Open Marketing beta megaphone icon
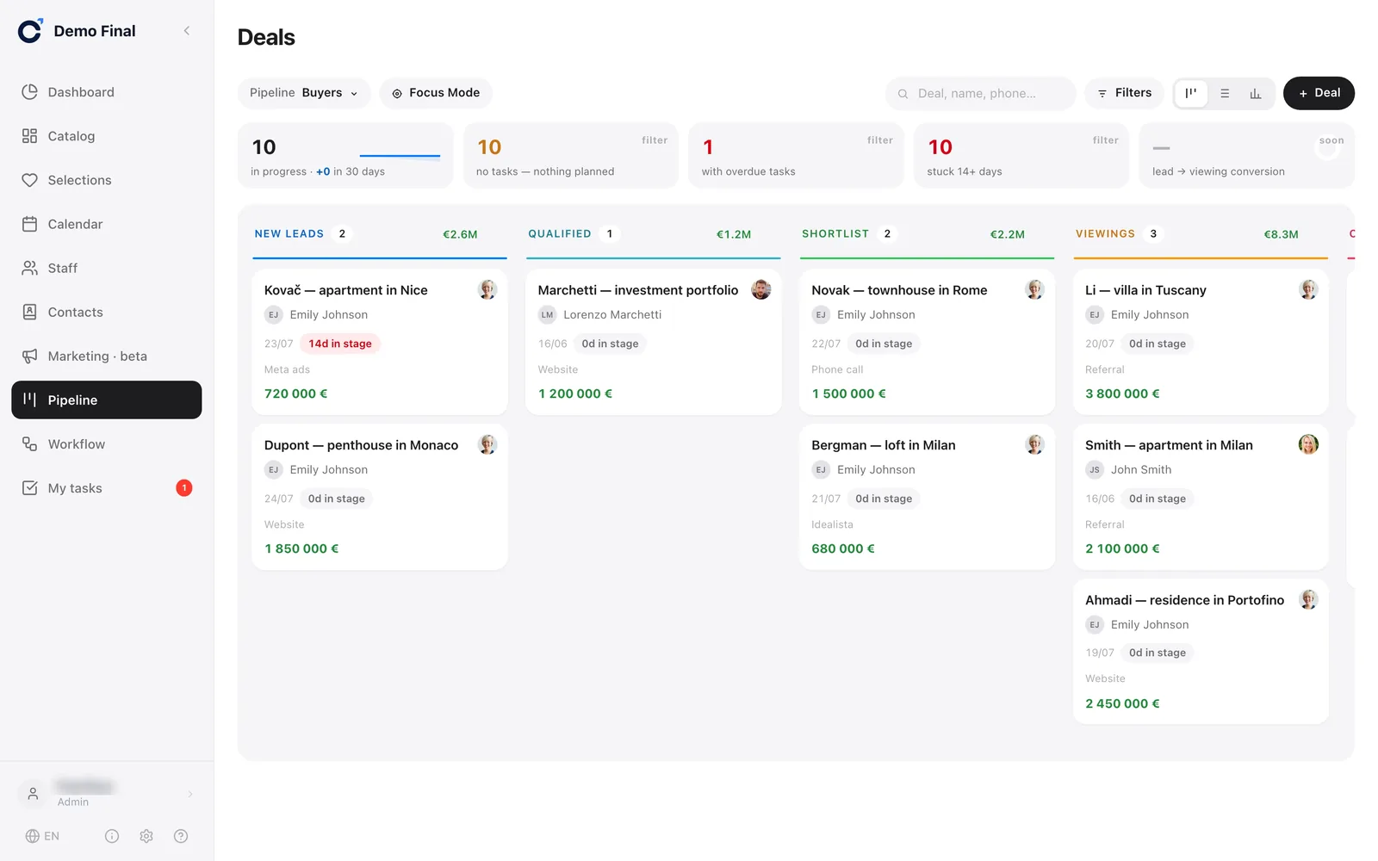Image resolution: width=1378 pixels, height=861 pixels. point(29,356)
